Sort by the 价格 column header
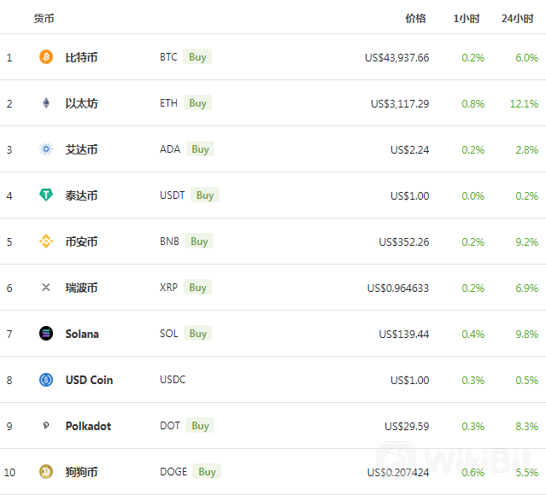 click(x=416, y=19)
